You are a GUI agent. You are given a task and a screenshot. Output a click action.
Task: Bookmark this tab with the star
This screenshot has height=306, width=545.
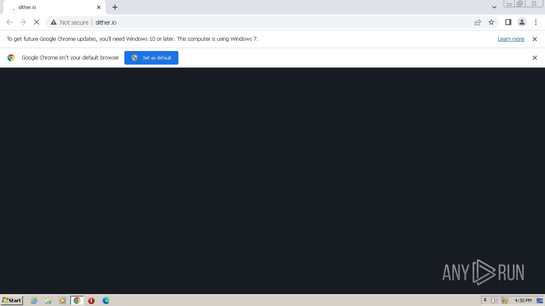(491, 22)
